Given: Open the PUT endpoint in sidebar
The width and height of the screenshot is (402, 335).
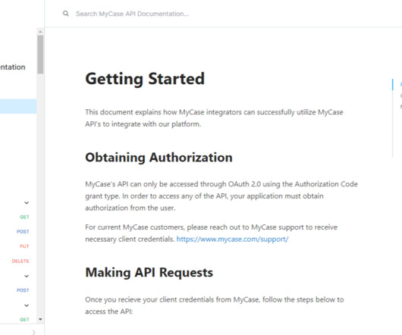Looking at the screenshot, I should [x=24, y=246].
